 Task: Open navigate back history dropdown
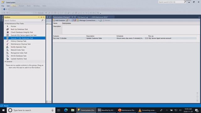click(x=7, y=9)
